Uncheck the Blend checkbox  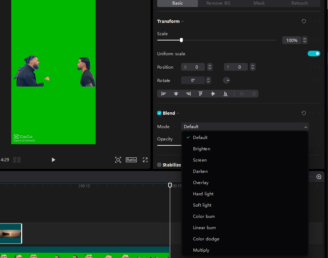159,113
